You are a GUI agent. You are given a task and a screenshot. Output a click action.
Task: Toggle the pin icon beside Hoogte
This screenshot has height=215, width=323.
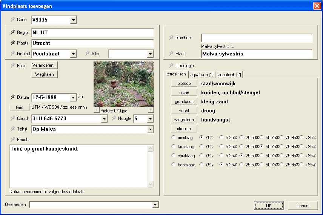click(114, 118)
